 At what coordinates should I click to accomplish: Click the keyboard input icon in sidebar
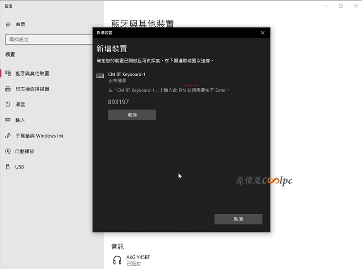(8, 120)
